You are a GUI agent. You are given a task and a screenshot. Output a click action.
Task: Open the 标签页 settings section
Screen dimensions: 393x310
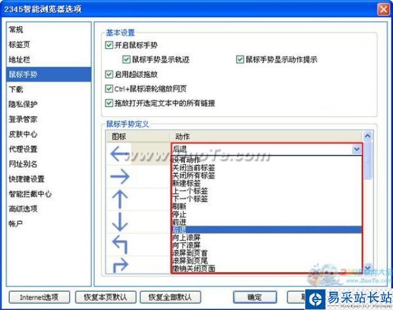point(48,44)
